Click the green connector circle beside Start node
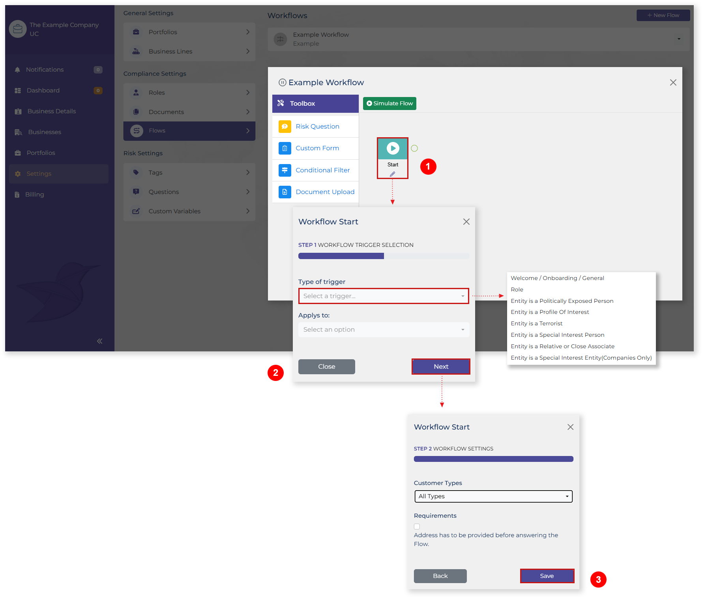 414,149
